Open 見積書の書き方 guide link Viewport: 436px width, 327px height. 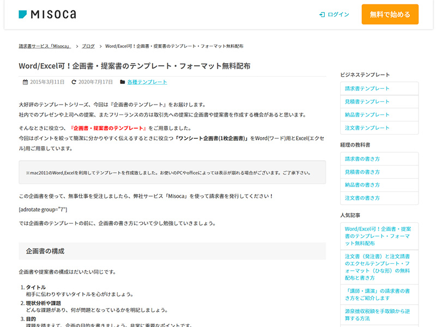[362, 172]
